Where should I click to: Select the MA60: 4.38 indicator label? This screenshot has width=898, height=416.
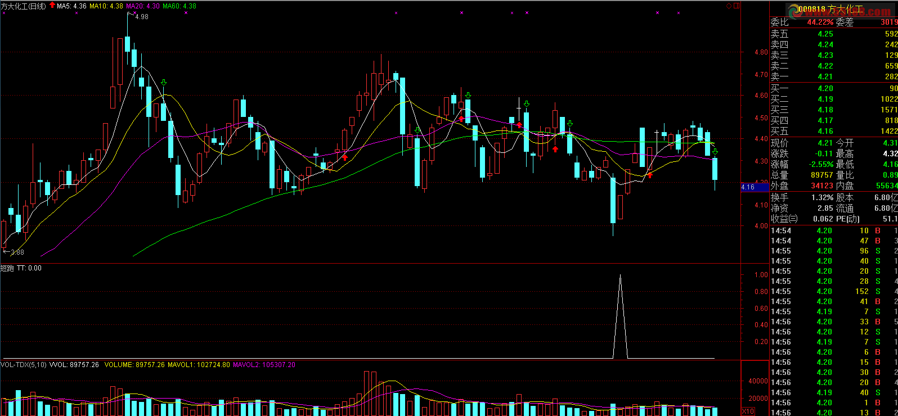tap(179, 6)
